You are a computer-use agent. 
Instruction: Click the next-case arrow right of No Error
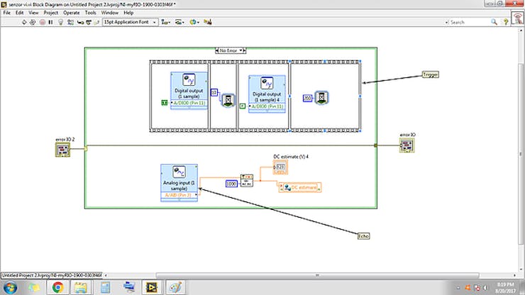tap(245, 50)
